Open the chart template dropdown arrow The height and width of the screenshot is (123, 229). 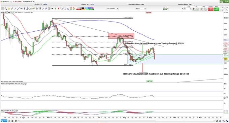click(x=168, y=9)
